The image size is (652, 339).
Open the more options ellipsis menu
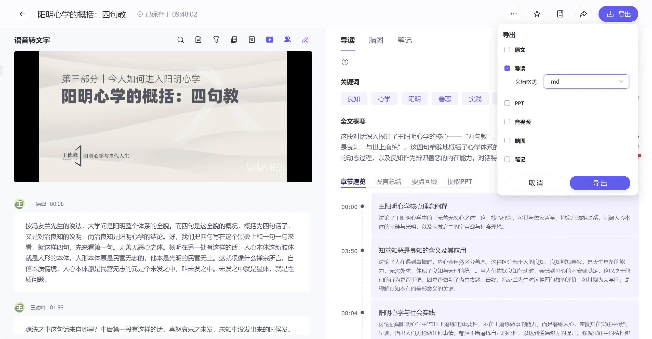click(514, 14)
